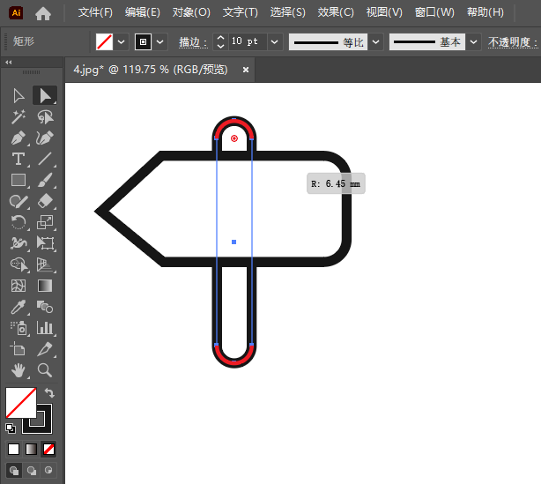Select the Eyedropper tool
Viewport: 541px width, 484px height.
(19, 307)
